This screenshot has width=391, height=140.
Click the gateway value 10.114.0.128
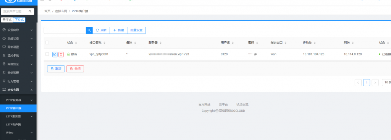[x=352, y=54]
